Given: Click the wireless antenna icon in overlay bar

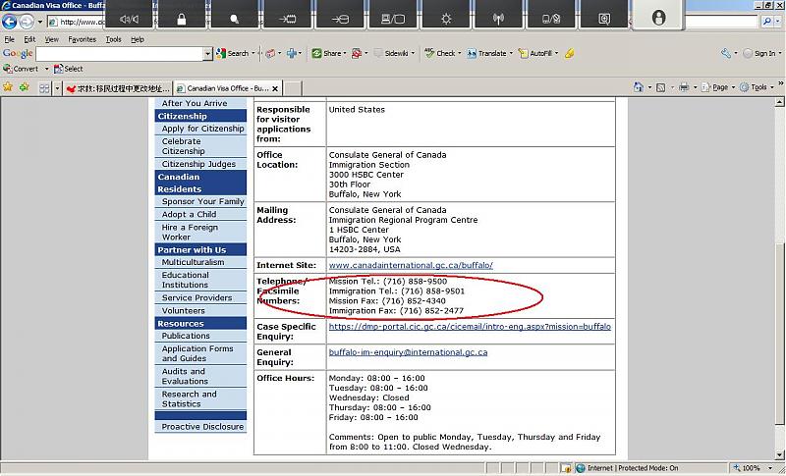Looking at the screenshot, I should coord(498,19).
